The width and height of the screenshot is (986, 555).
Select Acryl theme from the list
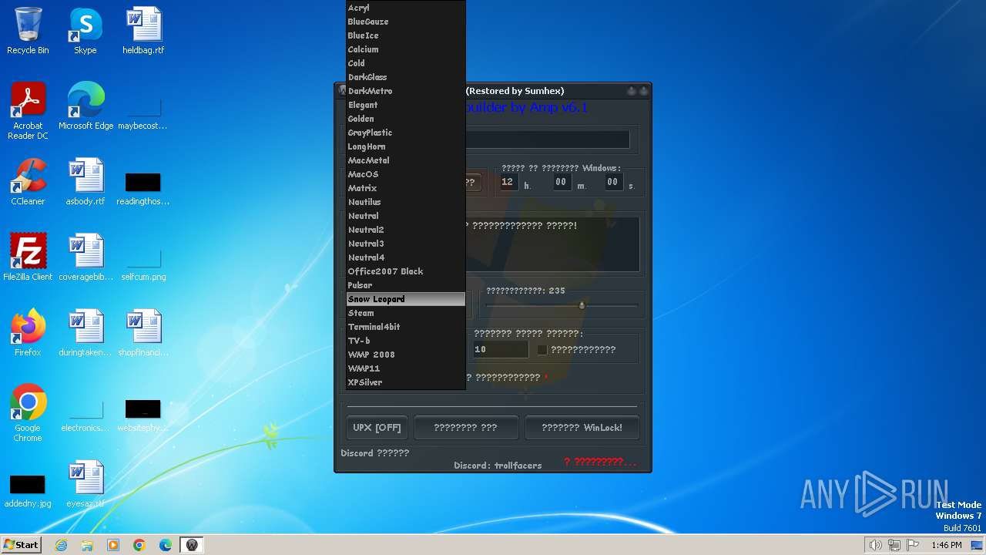pos(406,8)
